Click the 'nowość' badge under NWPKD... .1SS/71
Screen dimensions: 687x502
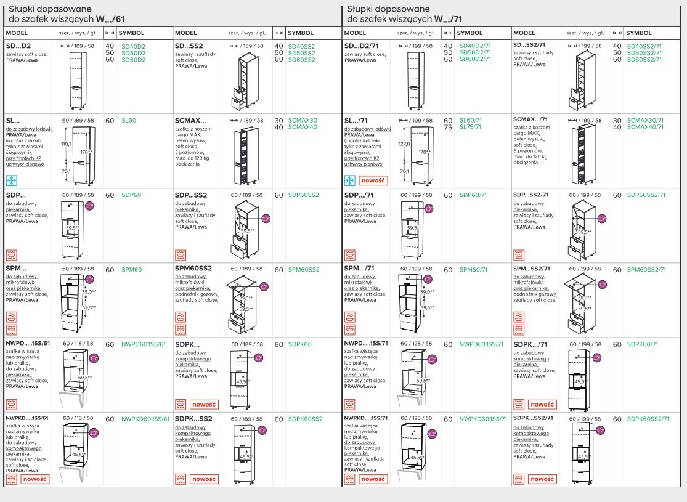coord(373,479)
